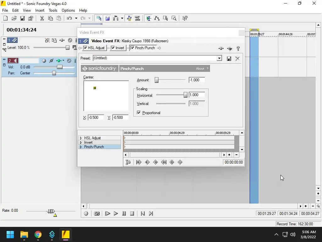
Task: Open Auto Ripple dropdown arrow
Action: point(122,18)
